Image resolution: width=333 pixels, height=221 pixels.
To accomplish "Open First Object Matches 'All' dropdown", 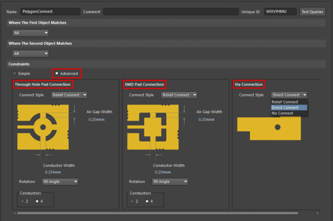I will coord(31,33).
